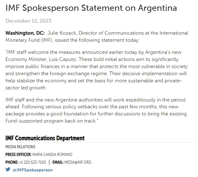Click the 'MEDIA RELATIONS' label

[20, 147]
